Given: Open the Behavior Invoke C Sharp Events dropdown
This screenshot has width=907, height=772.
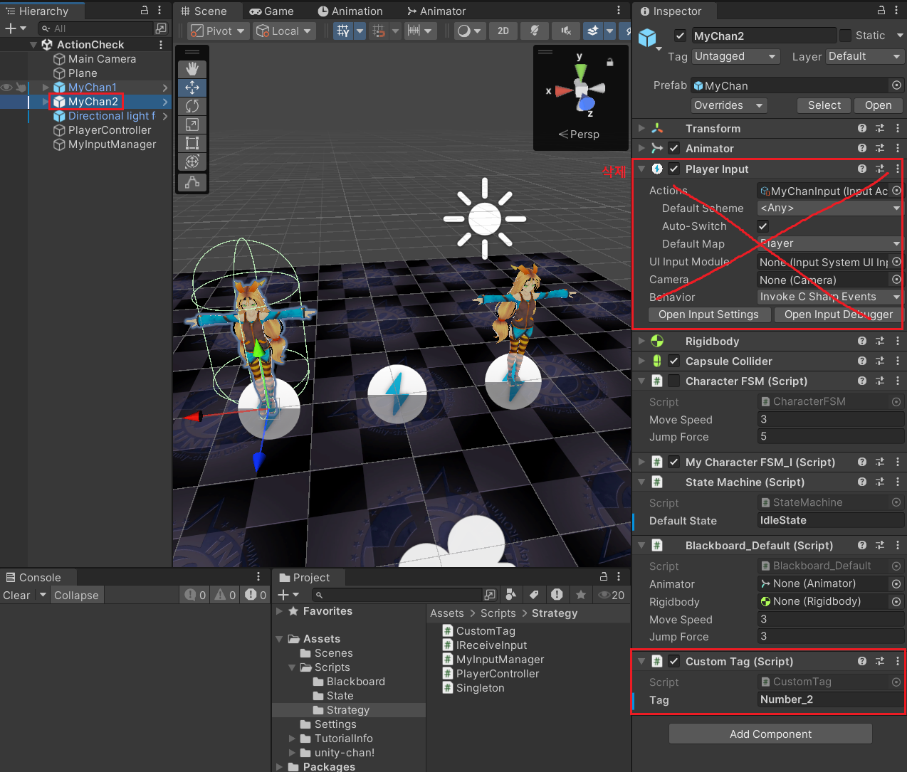Looking at the screenshot, I should [829, 297].
